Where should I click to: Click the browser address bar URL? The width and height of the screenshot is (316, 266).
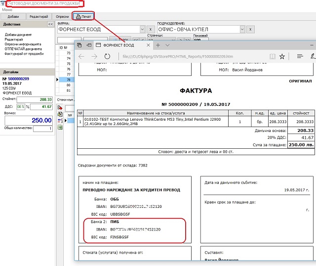coord(178,57)
